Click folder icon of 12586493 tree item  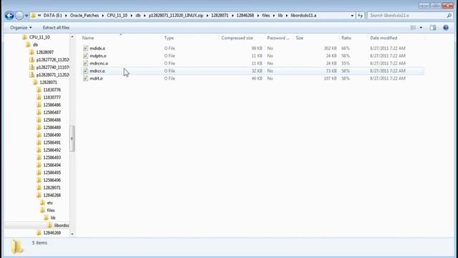[x=39, y=158]
